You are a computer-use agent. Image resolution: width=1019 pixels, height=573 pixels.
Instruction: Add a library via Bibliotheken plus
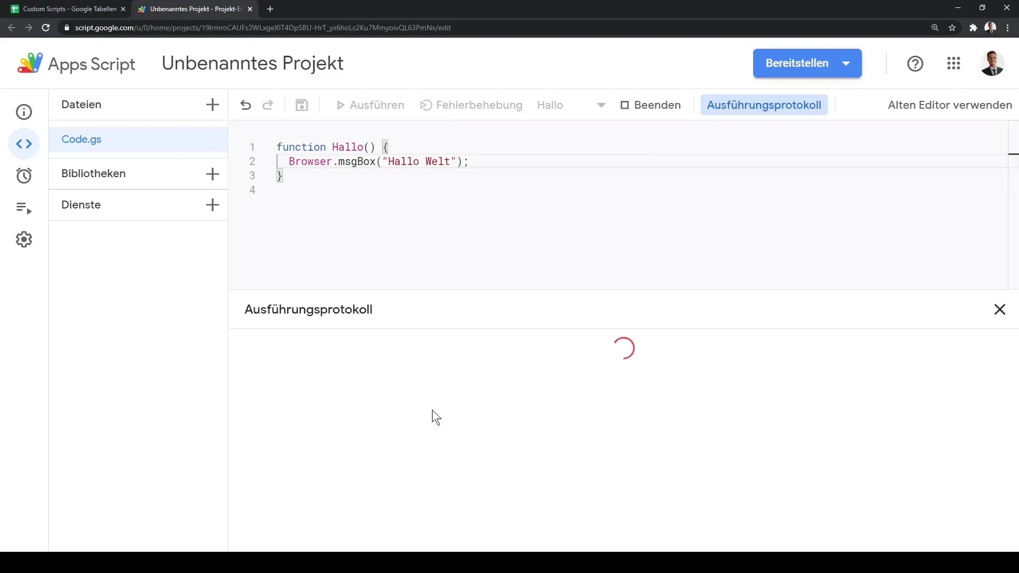(212, 174)
